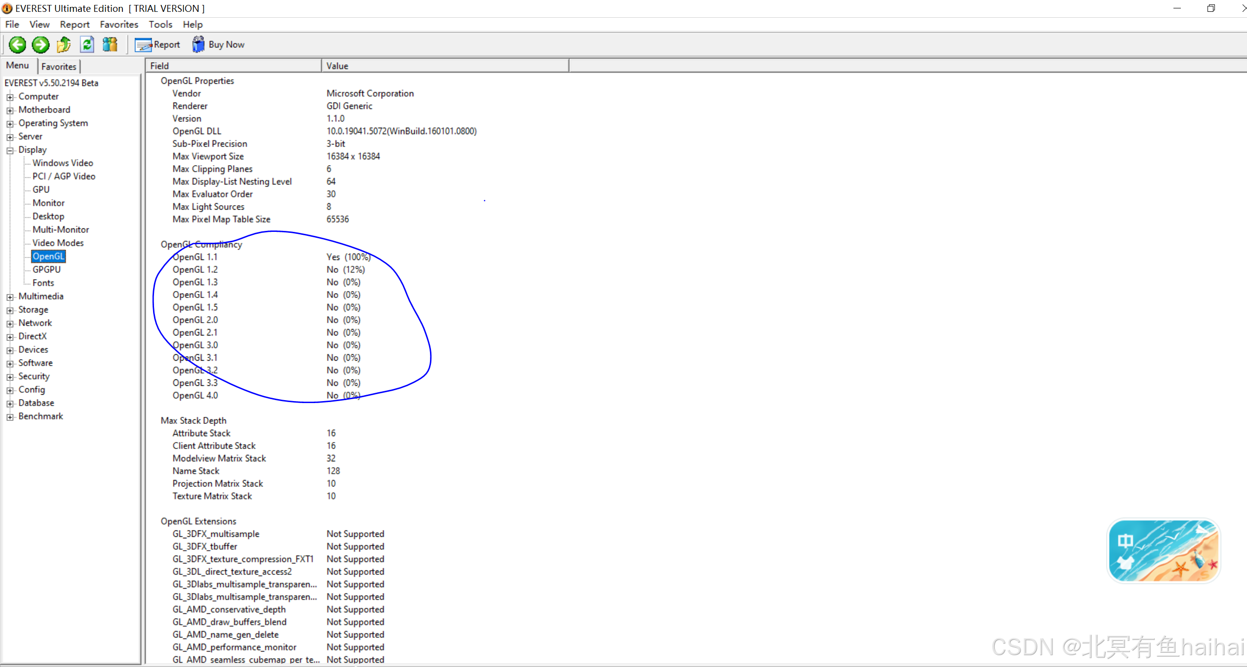Viewport: 1247px width, 667px height.
Task: Click the Refresh toolbar icon
Action: point(87,45)
